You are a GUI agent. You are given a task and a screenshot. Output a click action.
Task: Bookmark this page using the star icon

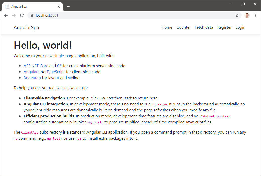pos(237,15)
